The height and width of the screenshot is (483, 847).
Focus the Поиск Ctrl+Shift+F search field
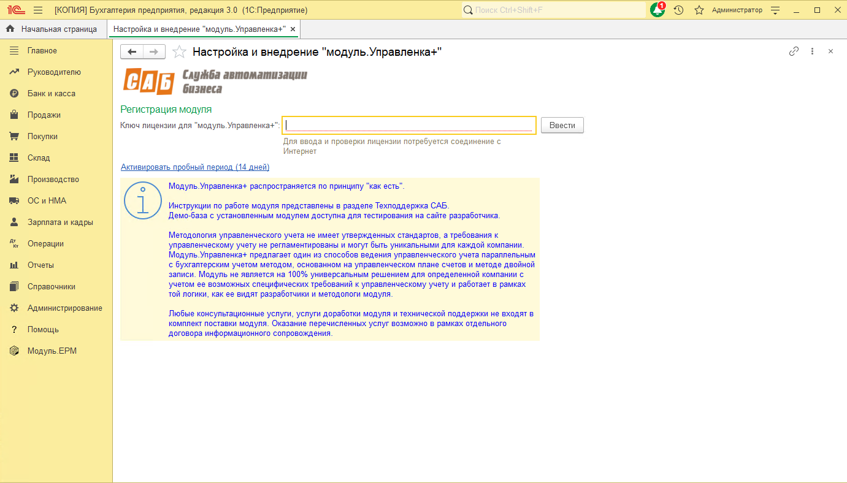click(x=553, y=10)
